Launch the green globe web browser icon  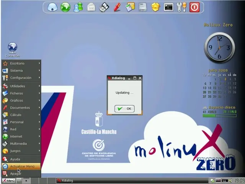click(65, 7)
